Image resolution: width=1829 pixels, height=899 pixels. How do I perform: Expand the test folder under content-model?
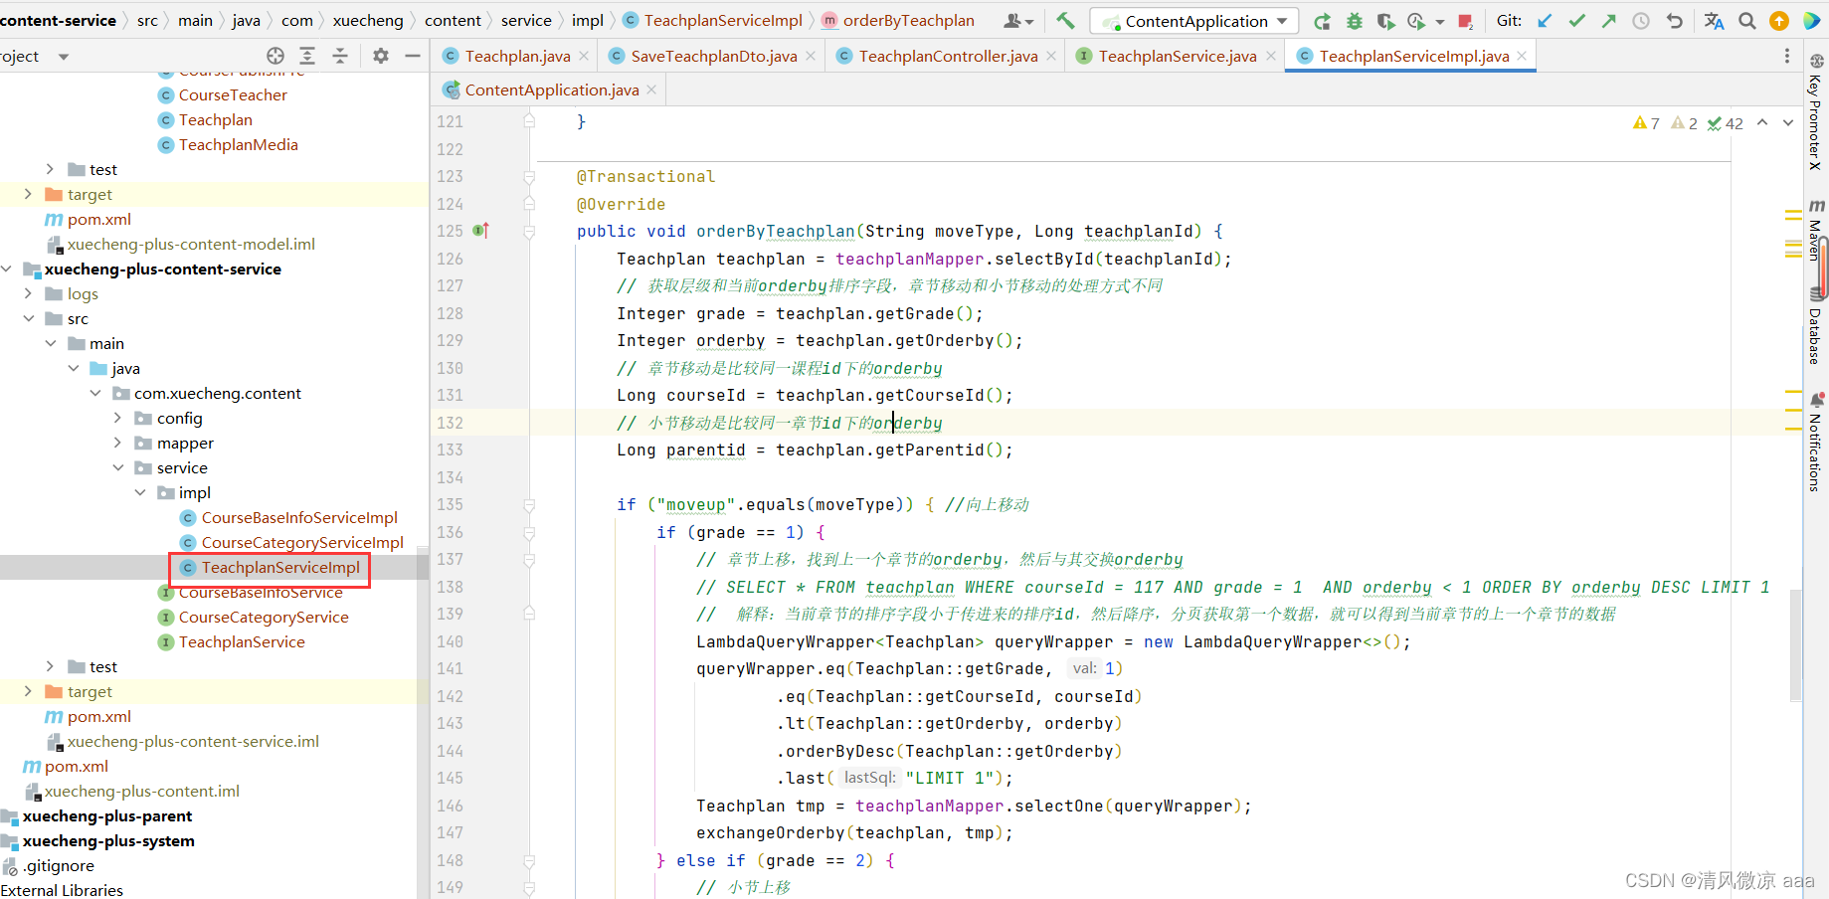50,170
